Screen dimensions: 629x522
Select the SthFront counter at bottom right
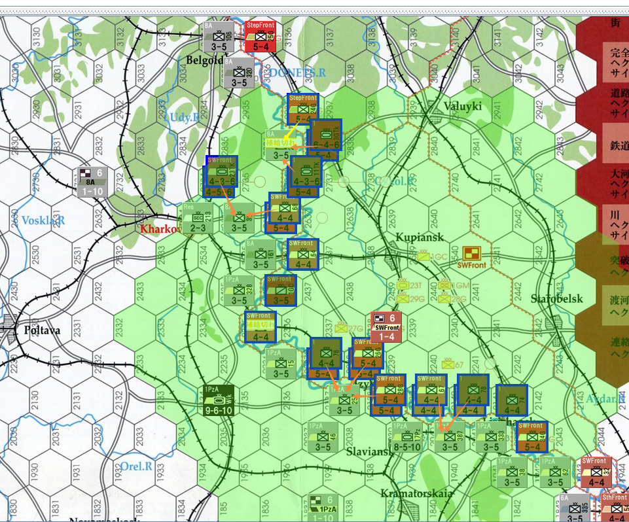pos(615,508)
